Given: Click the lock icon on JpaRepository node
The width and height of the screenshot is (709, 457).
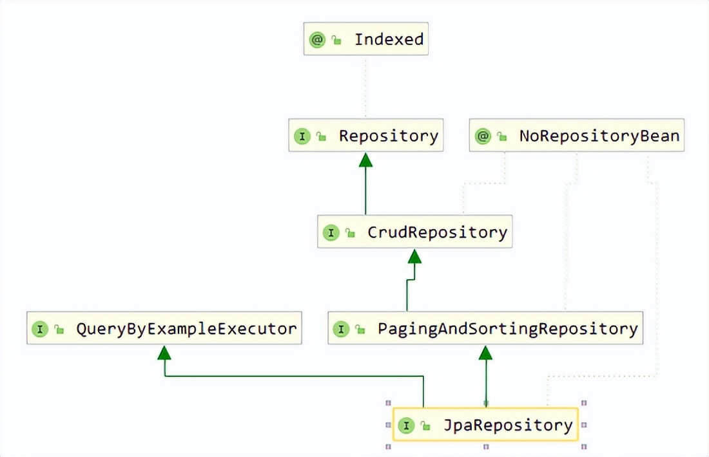Looking at the screenshot, I should click(425, 426).
